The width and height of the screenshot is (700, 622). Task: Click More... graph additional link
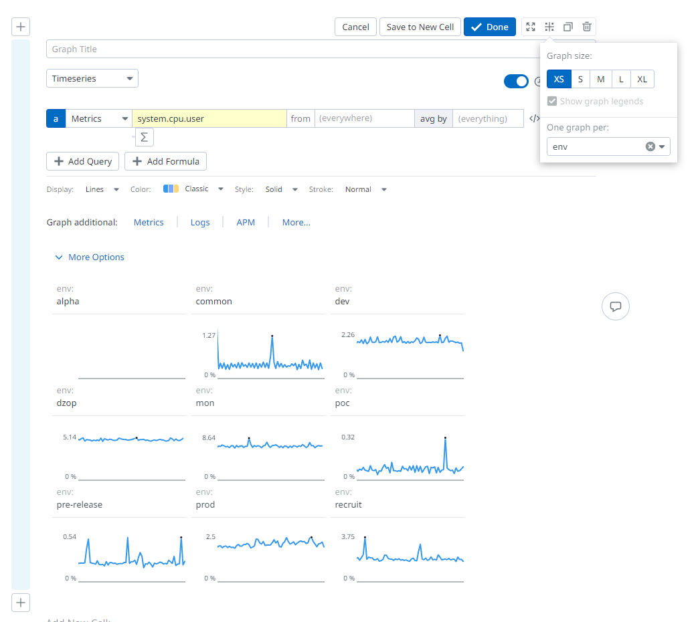pos(296,222)
